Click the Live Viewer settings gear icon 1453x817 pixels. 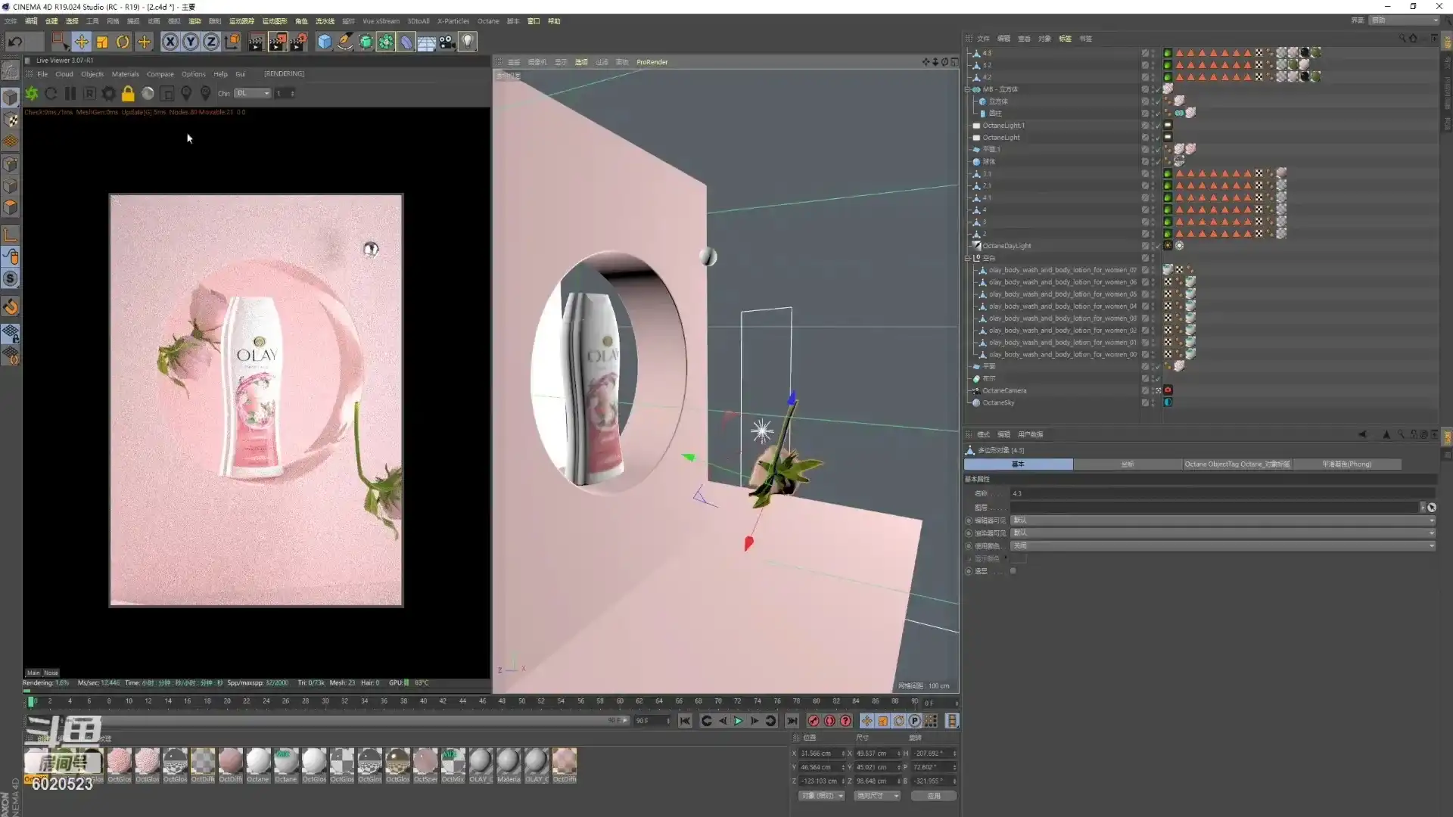click(x=109, y=93)
